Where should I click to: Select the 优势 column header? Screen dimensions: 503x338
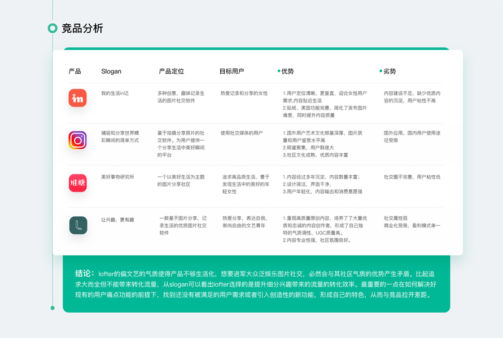pos(287,72)
